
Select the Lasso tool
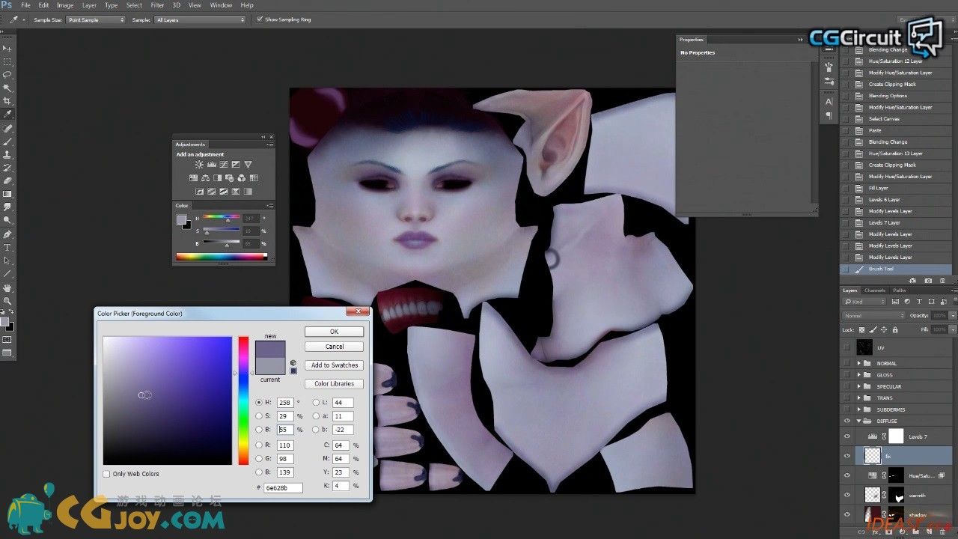click(7, 75)
